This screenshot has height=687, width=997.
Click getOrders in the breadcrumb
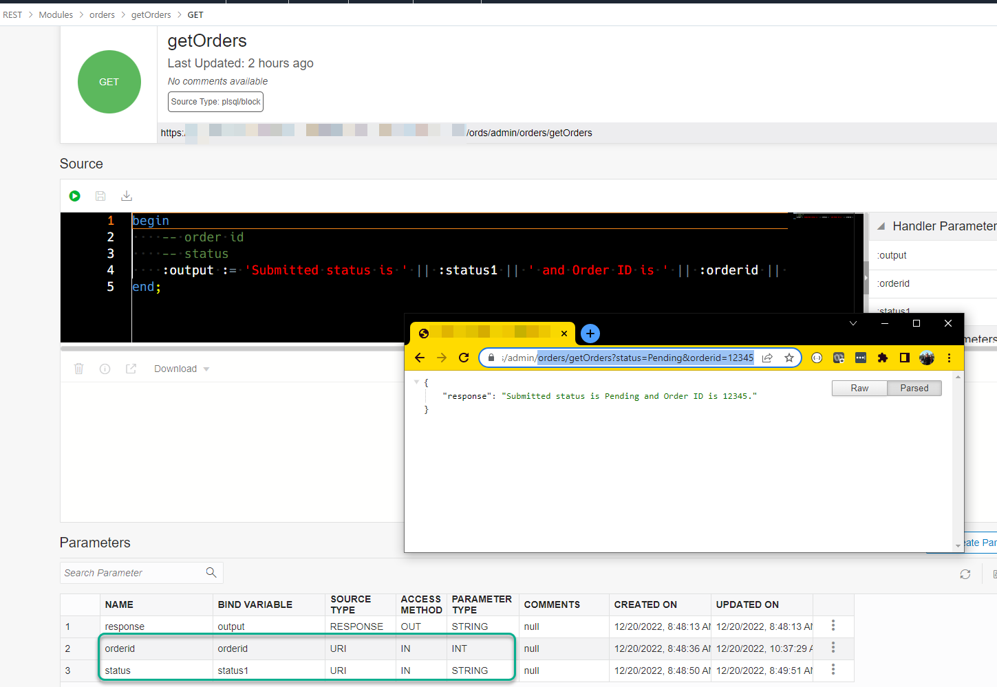point(151,14)
